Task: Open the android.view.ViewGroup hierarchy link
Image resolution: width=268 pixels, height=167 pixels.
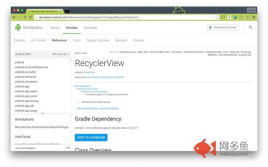Action: coord(95,92)
